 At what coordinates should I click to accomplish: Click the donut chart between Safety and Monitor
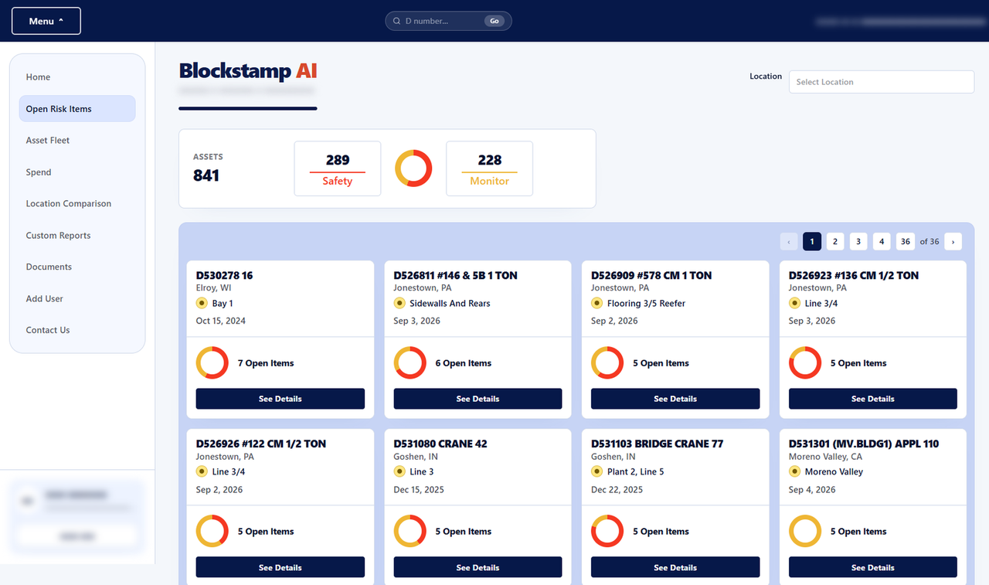point(413,168)
